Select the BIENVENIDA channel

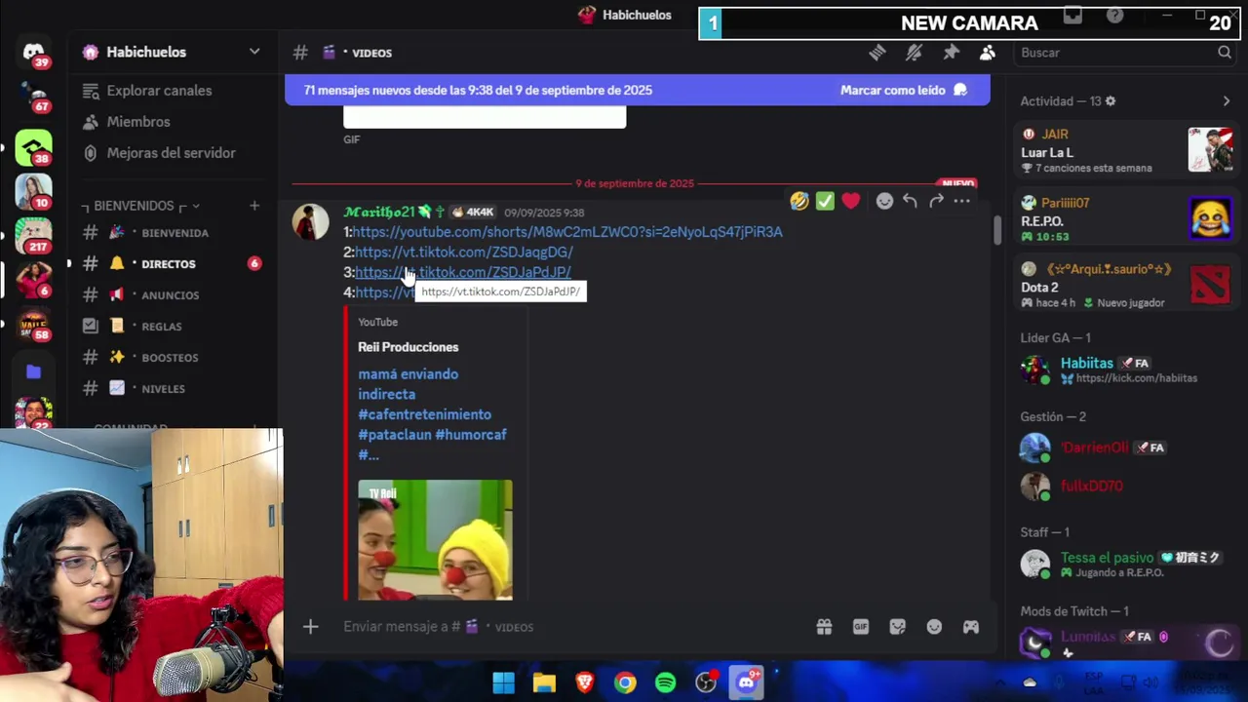pyautogui.click(x=174, y=233)
